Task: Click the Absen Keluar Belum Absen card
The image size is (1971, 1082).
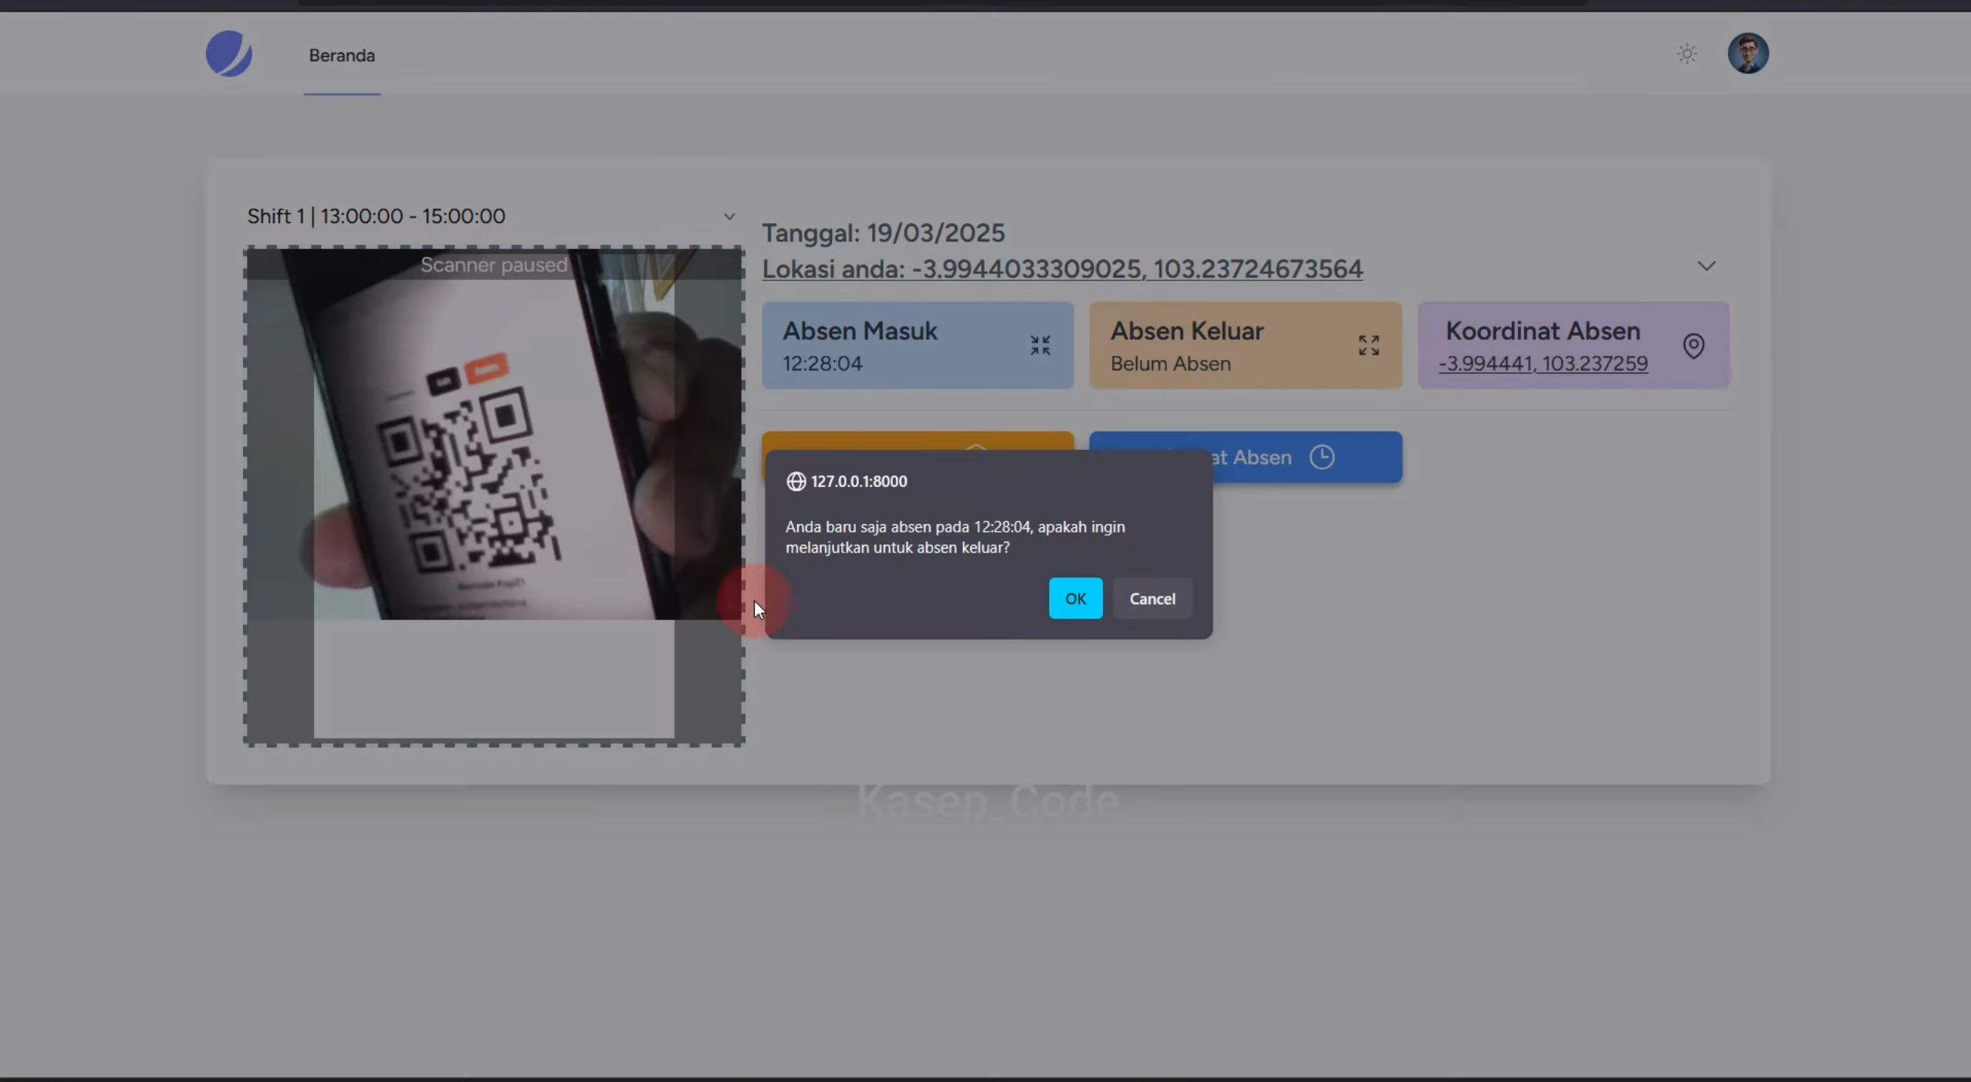Action: (x=1246, y=345)
